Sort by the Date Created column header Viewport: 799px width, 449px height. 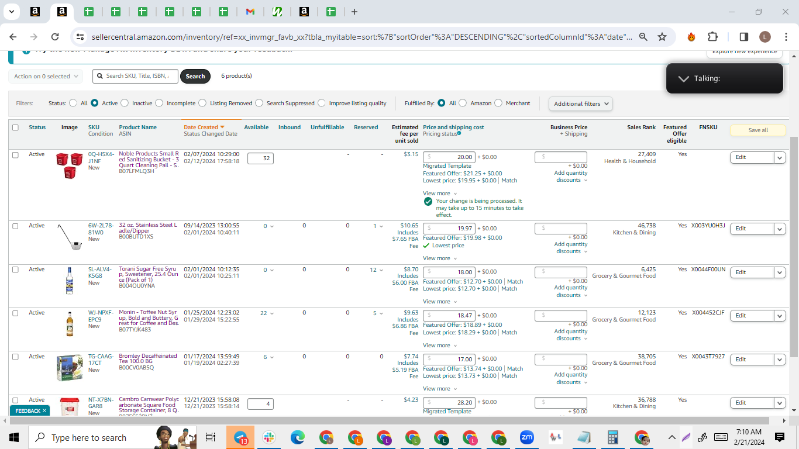point(204,127)
